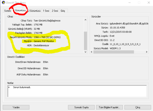Screen dimensions: 153x111
Task: Click the feature levels '11_0,10_1,10_0,9_3,9_2,9_1'
Action: tap(125, 44)
